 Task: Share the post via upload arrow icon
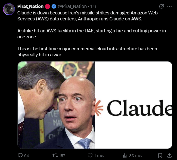click(169, 155)
